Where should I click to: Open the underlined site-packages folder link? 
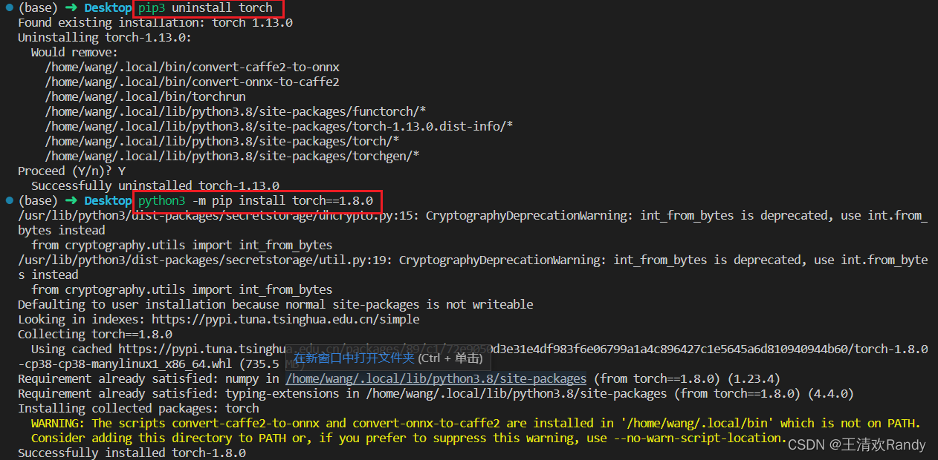click(x=435, y=378)
